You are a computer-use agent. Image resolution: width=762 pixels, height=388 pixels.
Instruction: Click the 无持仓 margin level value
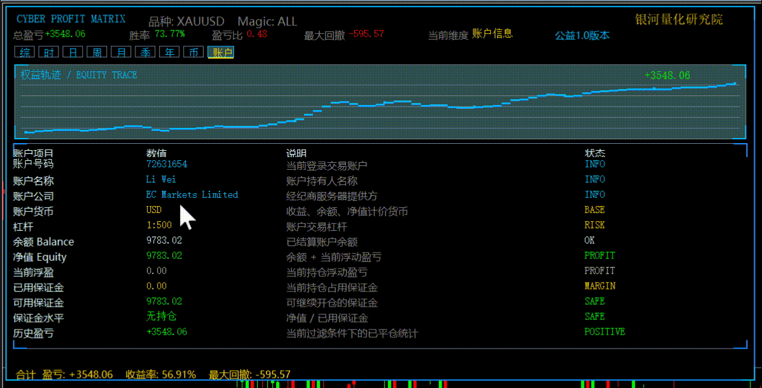(162, 317)
